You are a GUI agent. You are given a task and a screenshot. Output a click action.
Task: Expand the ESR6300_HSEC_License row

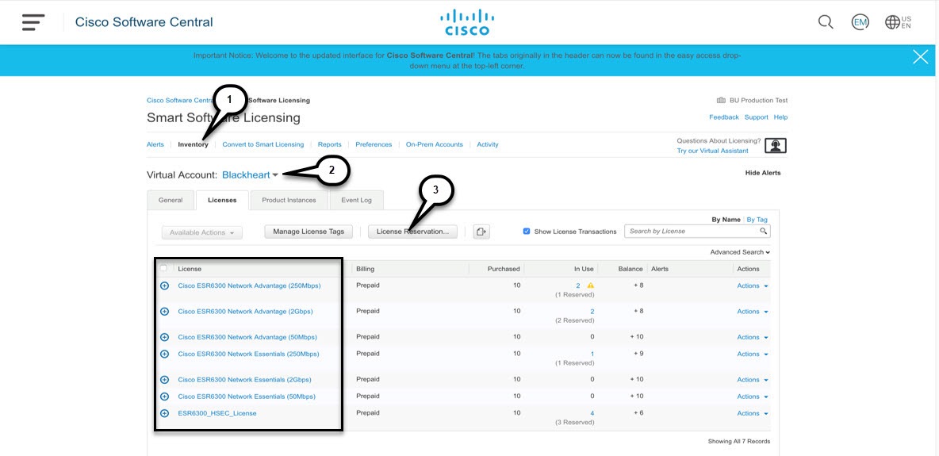point(165,413)
